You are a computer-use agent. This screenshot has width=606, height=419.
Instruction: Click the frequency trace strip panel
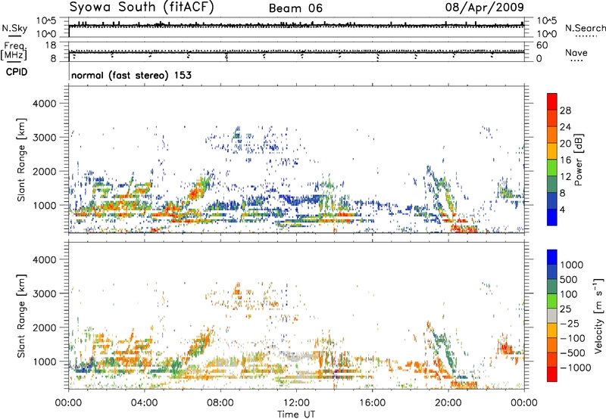pos(296,51)
